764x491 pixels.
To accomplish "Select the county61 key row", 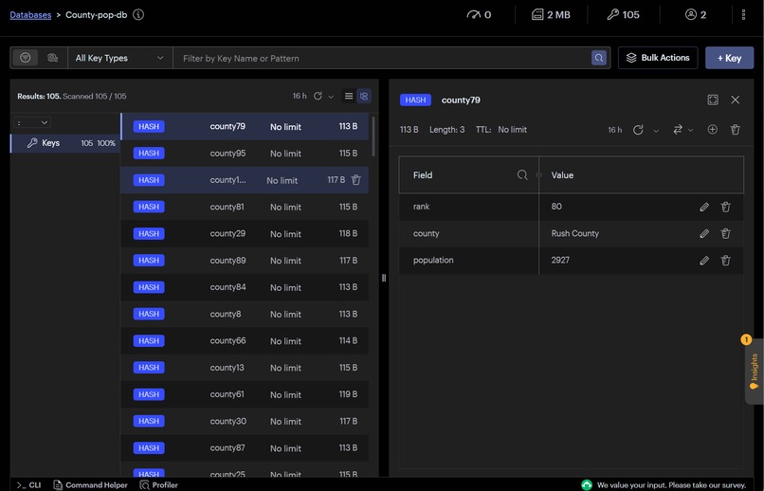I will coord(245,394).
